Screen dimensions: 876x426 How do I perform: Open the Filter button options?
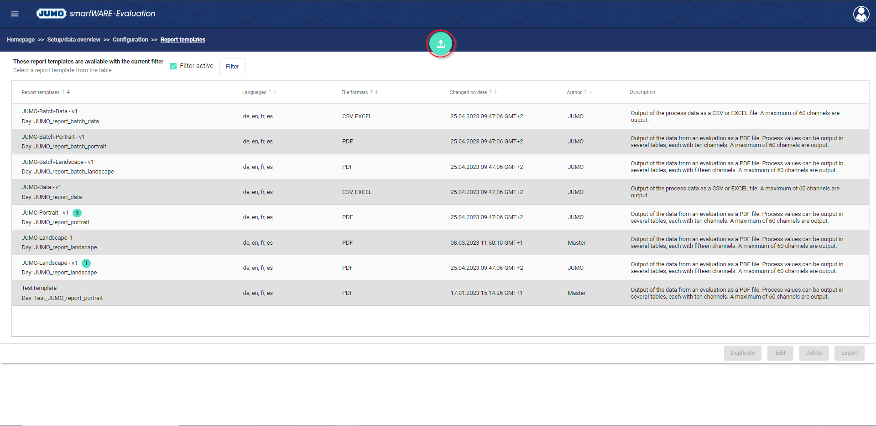point(232,67)
